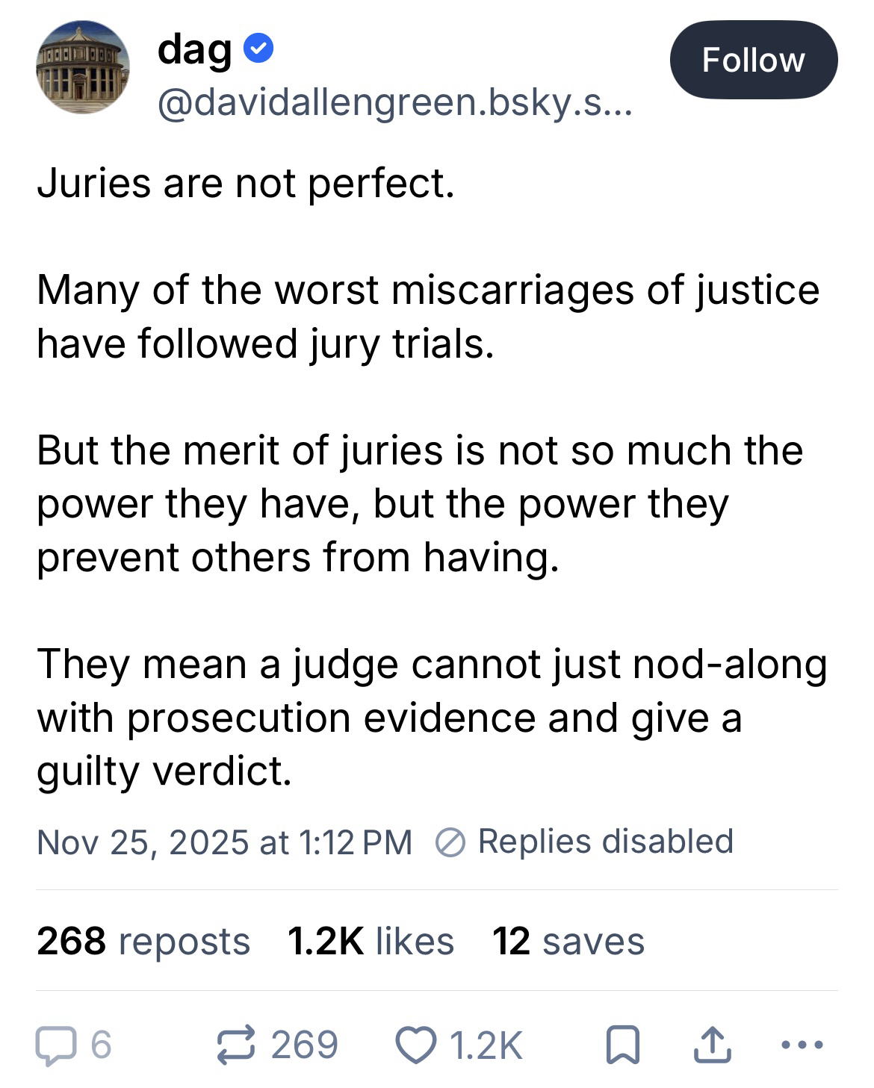The image size is (874, 1088).
Task: Open the 12 saves count
Action: 568,941
